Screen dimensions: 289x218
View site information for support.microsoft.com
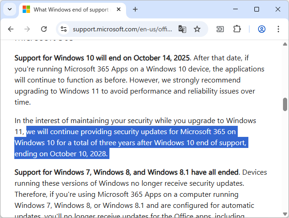tap(64, 29)
